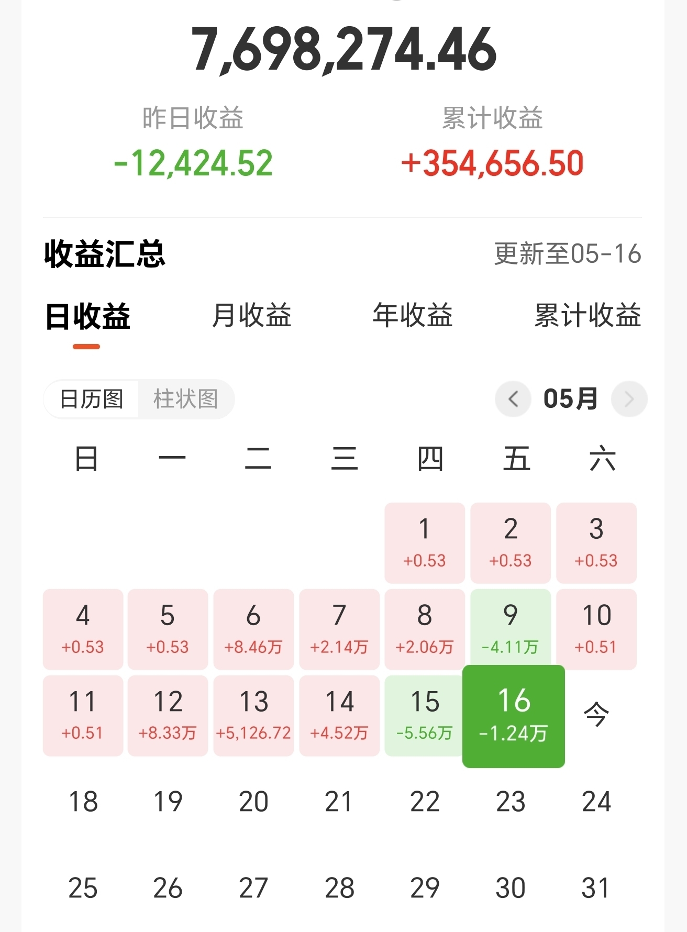Tap date 20 in calendar
687x932 pixels.
253,802
